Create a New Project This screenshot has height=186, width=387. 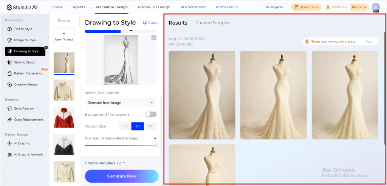click(x=64, y=37)
